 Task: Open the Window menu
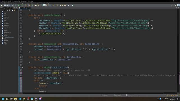click(42, 3)
